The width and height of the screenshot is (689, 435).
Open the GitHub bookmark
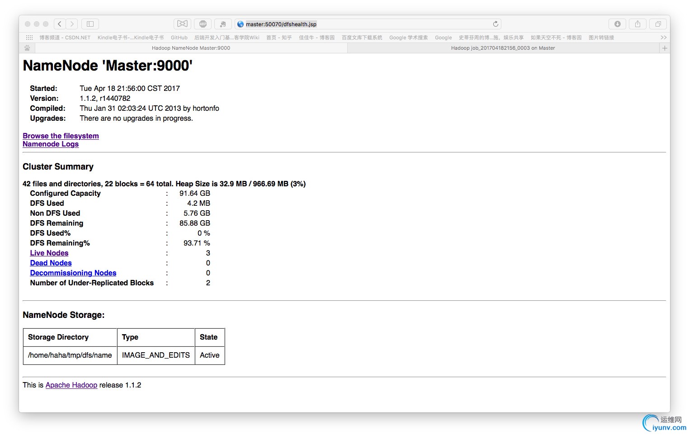pos(179,38)
